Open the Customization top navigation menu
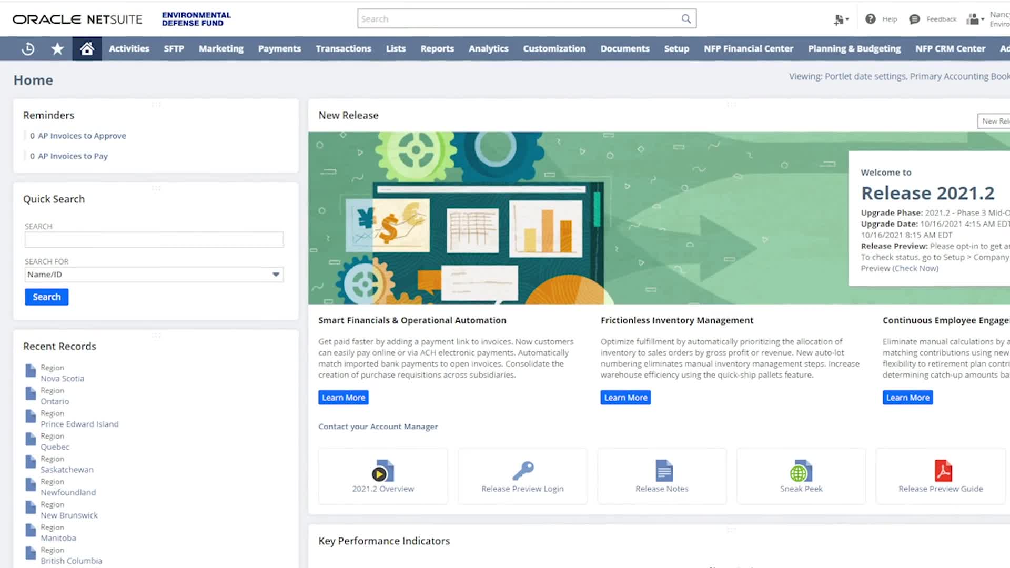The height and width of the screenshot is (568, 1010). [554, 48]
